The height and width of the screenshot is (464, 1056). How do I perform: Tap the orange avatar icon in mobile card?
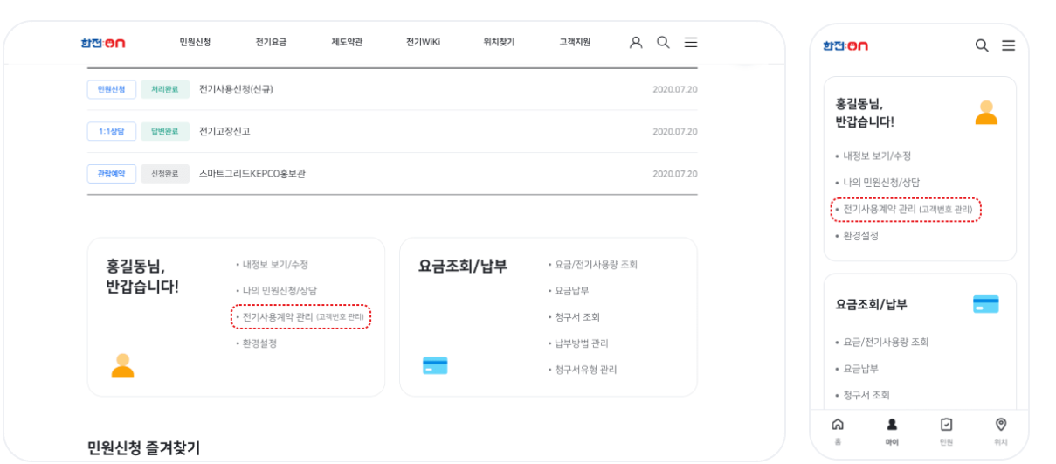point(986,113)
